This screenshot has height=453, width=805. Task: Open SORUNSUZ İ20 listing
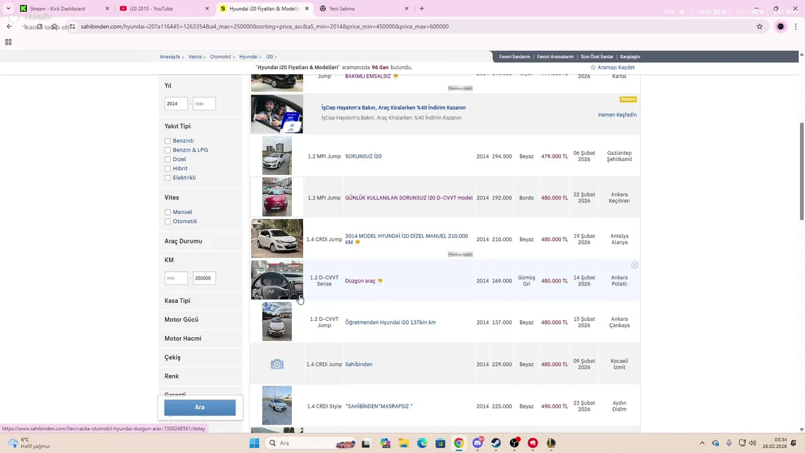364,156
